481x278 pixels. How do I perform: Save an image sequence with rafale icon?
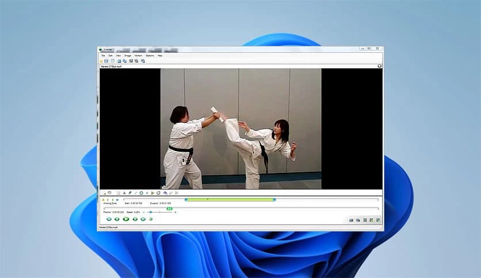(358, 220)
